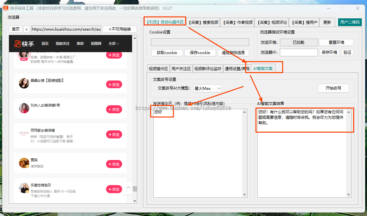Click the 验证 button

pos(347,52)
